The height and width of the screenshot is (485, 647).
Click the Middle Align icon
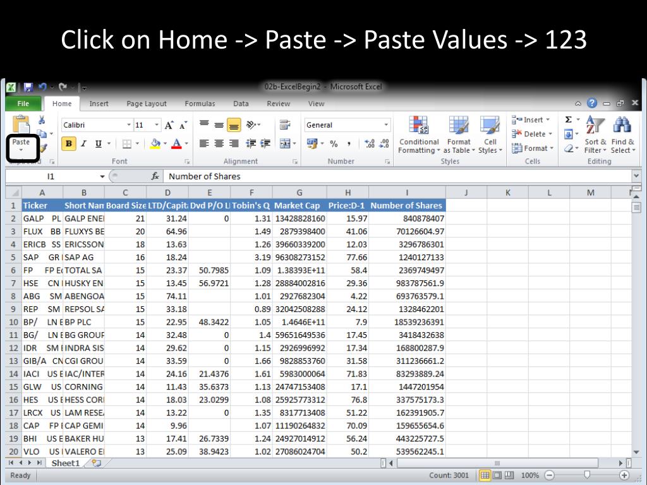pyautogui.click(x=219, y=124)
